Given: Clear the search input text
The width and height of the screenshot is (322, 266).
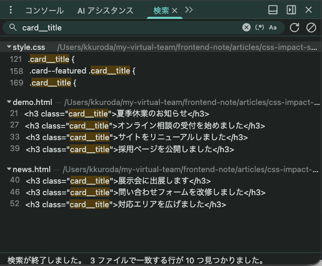Looking at the screenshot, I should 246,27.
